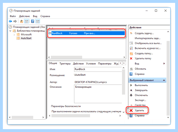Open the Вид menu in menu bar

coord(35,16)
